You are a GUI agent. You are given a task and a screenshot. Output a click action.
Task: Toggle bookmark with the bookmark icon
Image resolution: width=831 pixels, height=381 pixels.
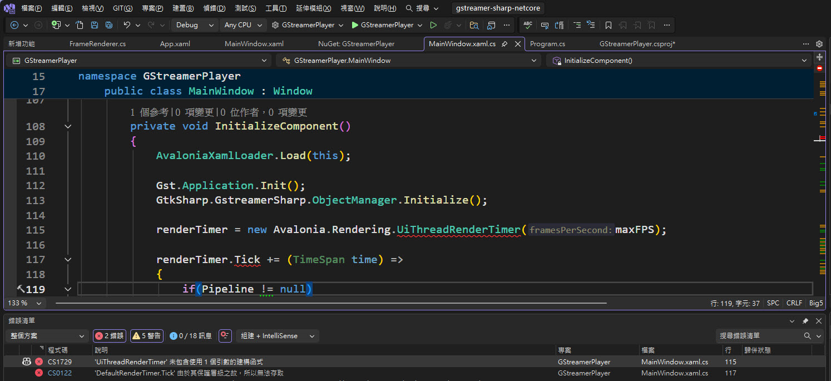[609, 25]
